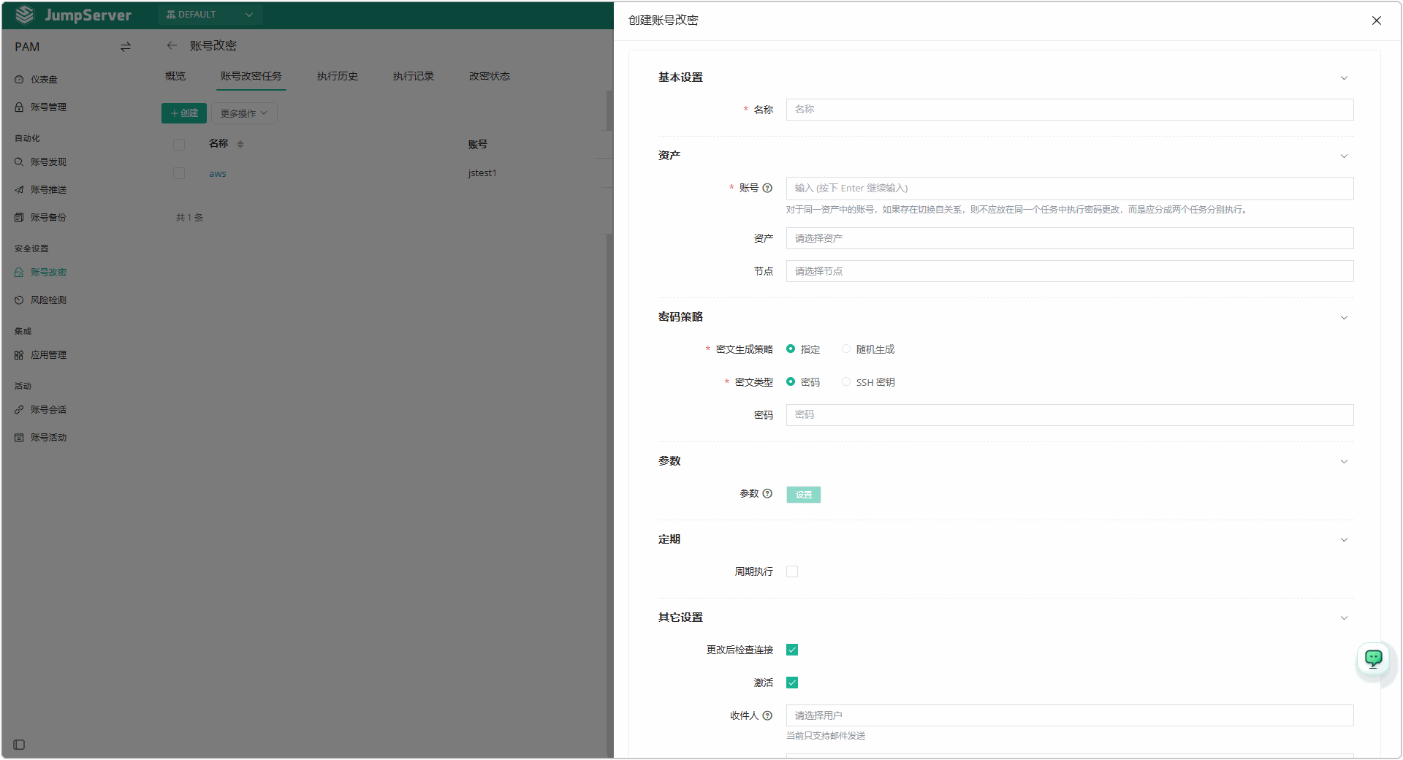Close the 创建账号改密 drawer
The width and height of the screenshot is (1403, 760).
(1377, 20)
